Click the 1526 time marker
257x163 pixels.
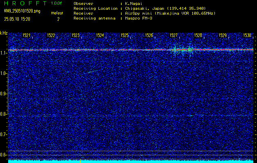click(149, 35)
